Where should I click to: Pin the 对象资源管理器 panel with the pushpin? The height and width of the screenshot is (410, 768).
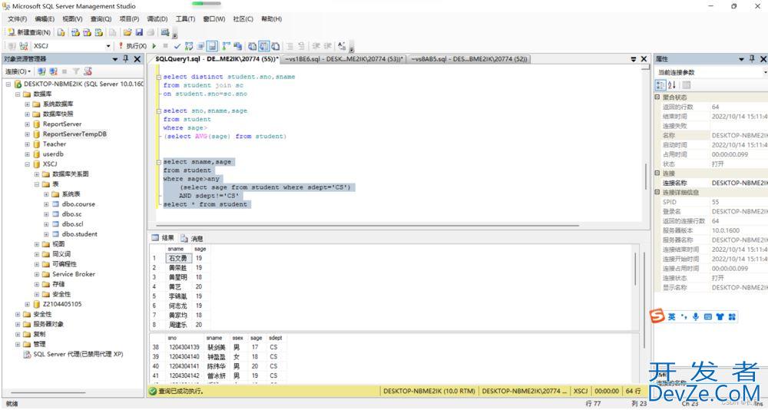coord(126,59)
